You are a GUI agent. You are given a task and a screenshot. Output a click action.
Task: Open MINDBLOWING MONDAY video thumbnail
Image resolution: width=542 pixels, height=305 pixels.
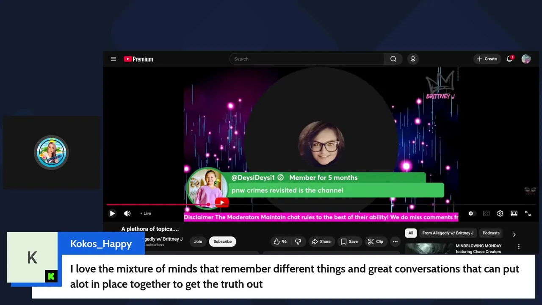[429, 249]
